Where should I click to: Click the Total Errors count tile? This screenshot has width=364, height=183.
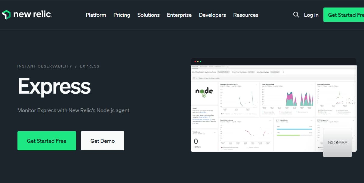[204, 140]
